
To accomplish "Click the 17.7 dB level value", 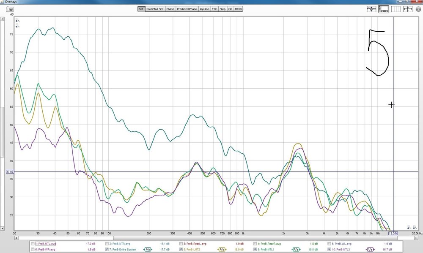I will 165,250.
